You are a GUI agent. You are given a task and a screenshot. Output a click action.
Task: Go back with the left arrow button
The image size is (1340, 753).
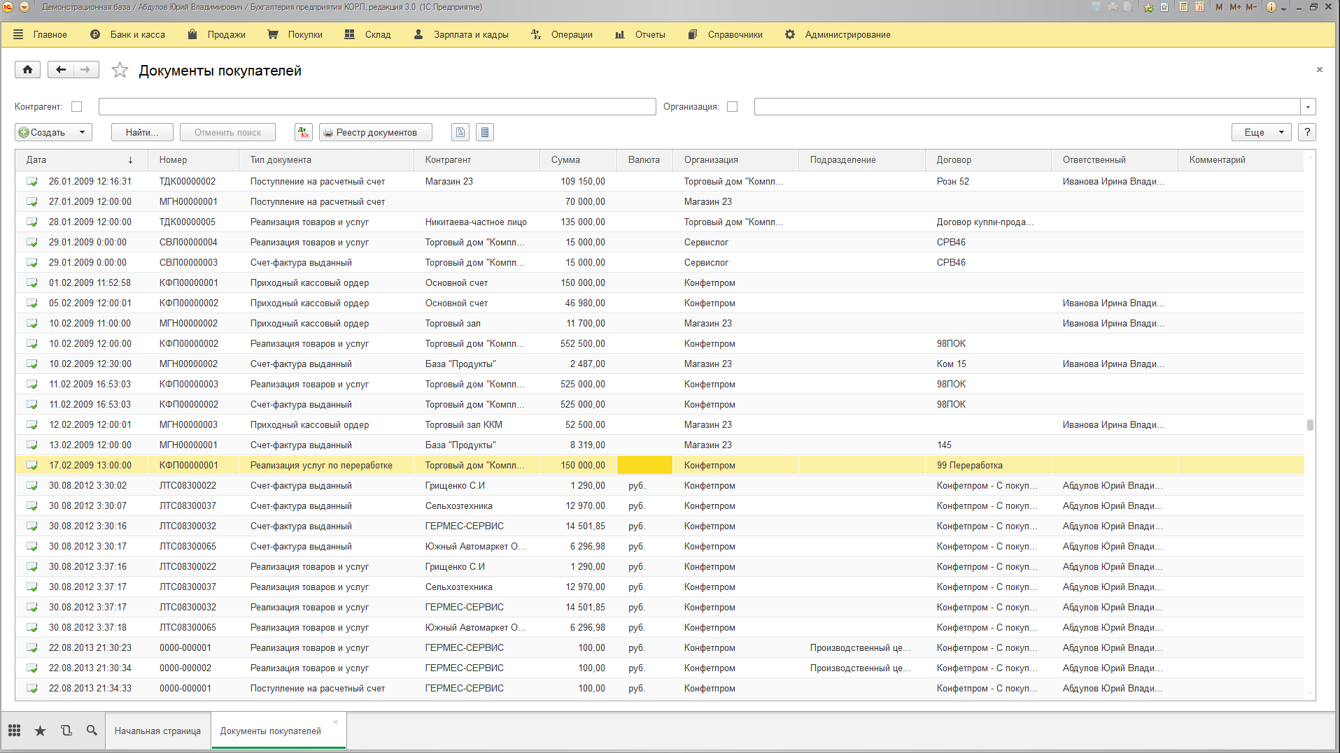coord(61,70)
